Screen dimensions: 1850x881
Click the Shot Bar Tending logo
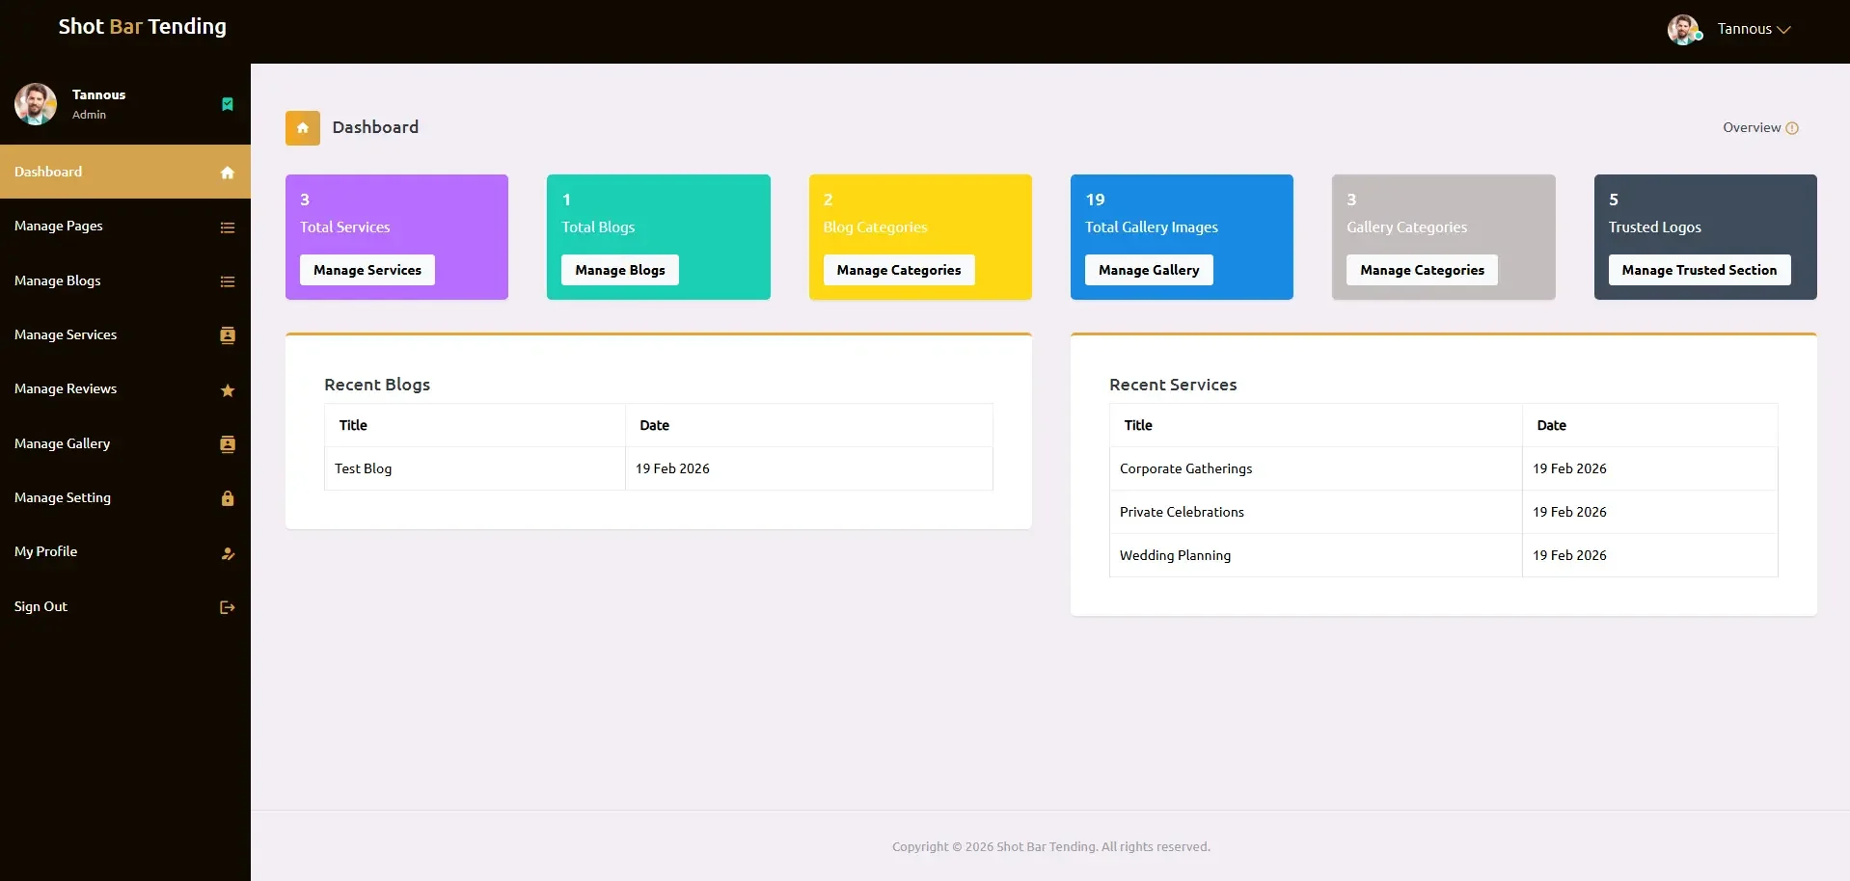point(142,27)
